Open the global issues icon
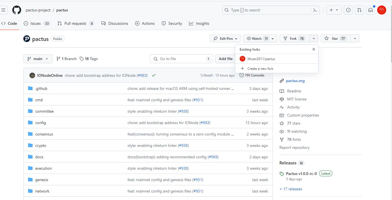Viewport: 392px width, 200px height. click(348, 10)
